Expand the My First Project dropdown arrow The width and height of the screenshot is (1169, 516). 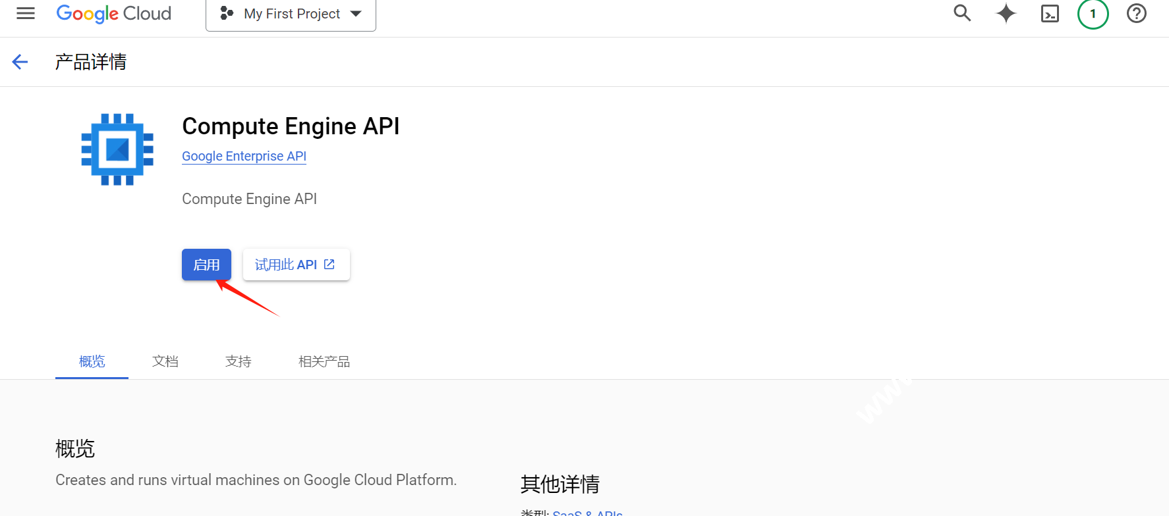click(x=356, y=14)
